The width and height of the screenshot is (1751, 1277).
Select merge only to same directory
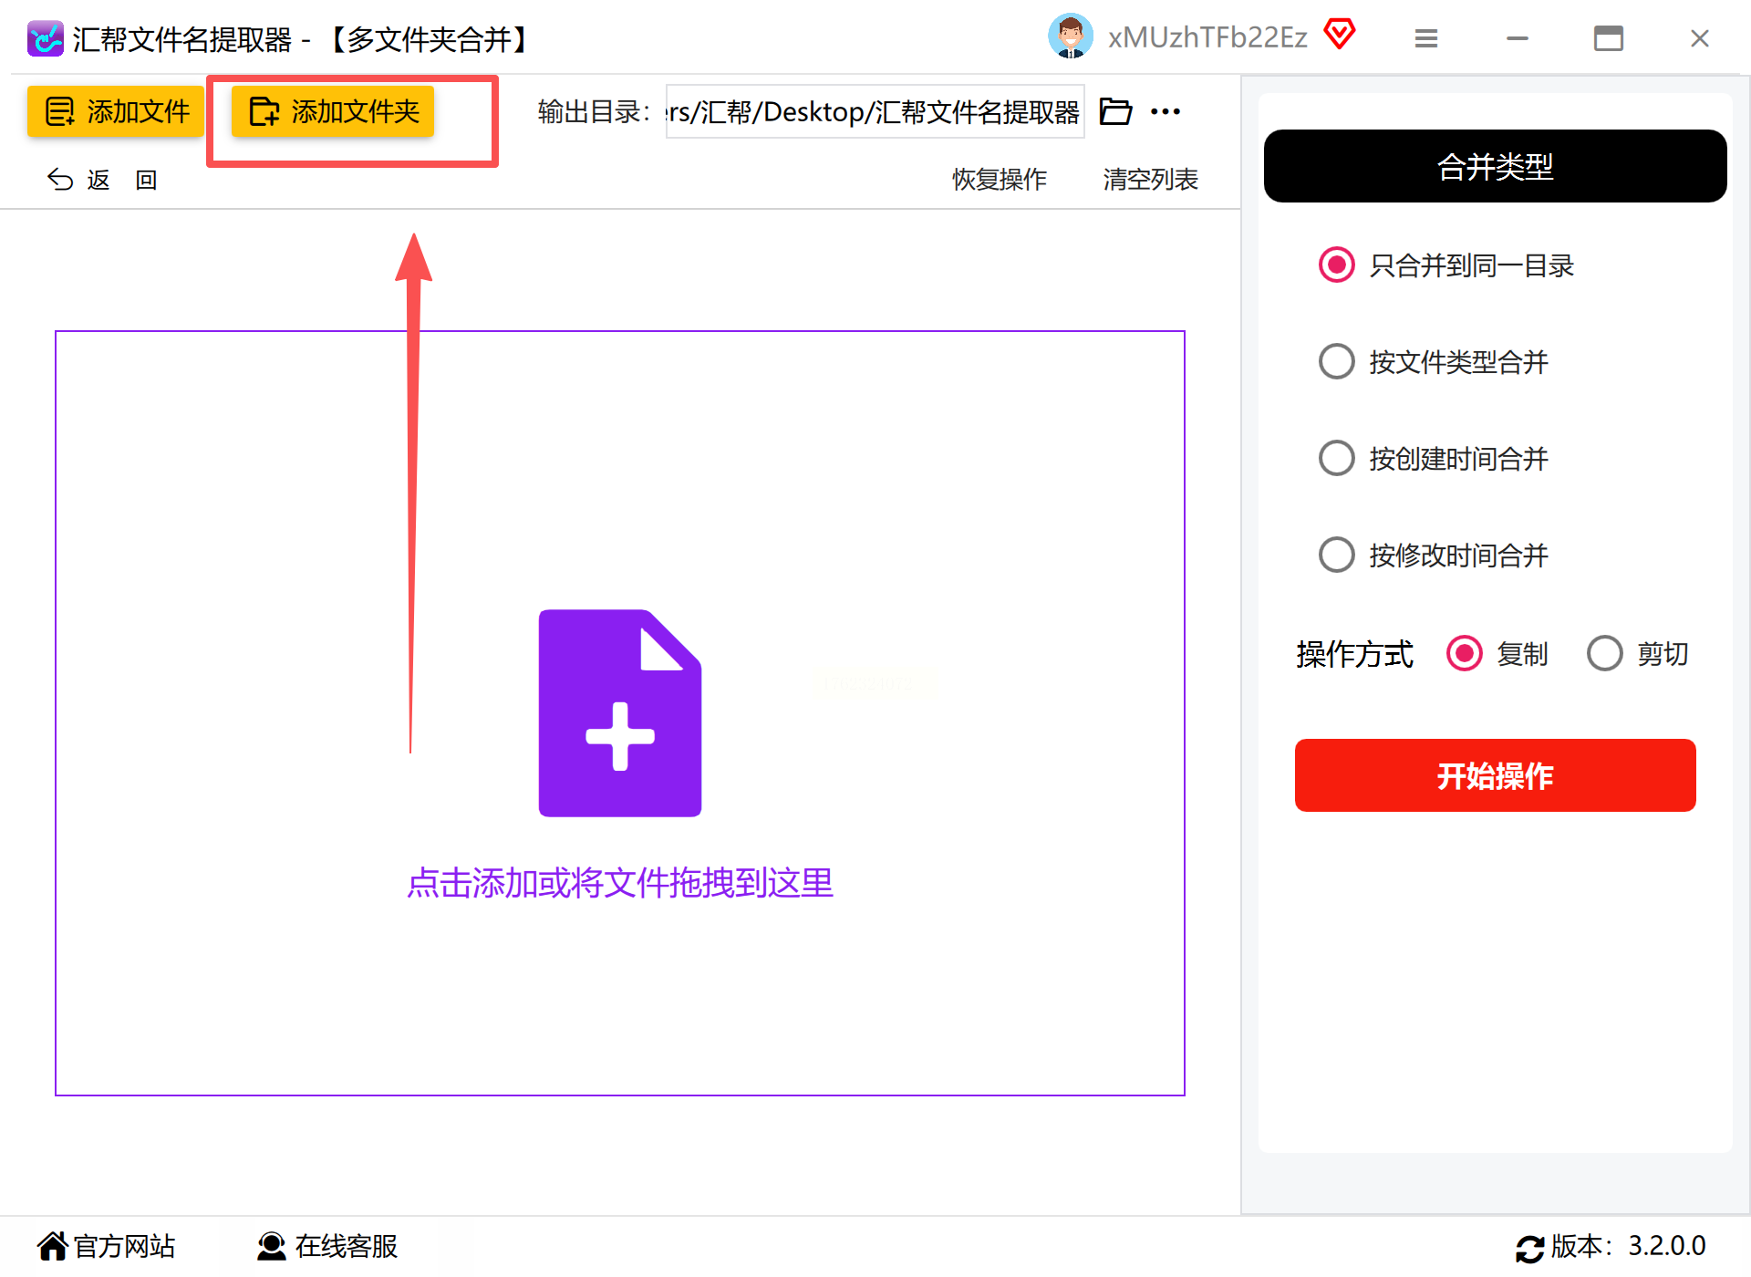coord(1337,265)
